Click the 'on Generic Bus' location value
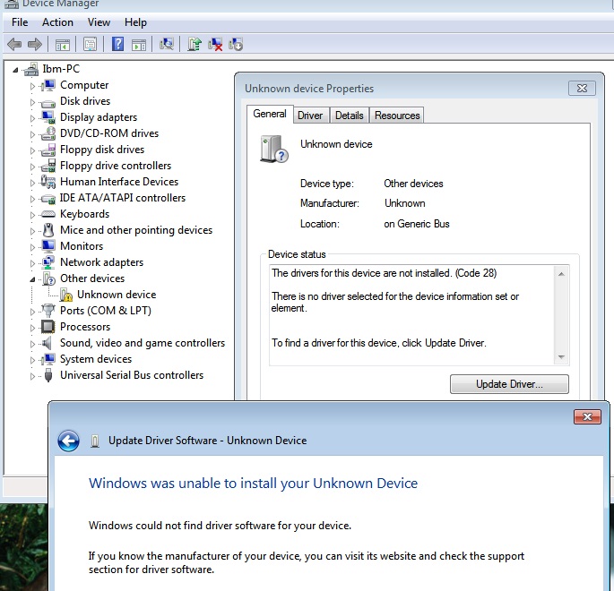 tap(417, 224)
